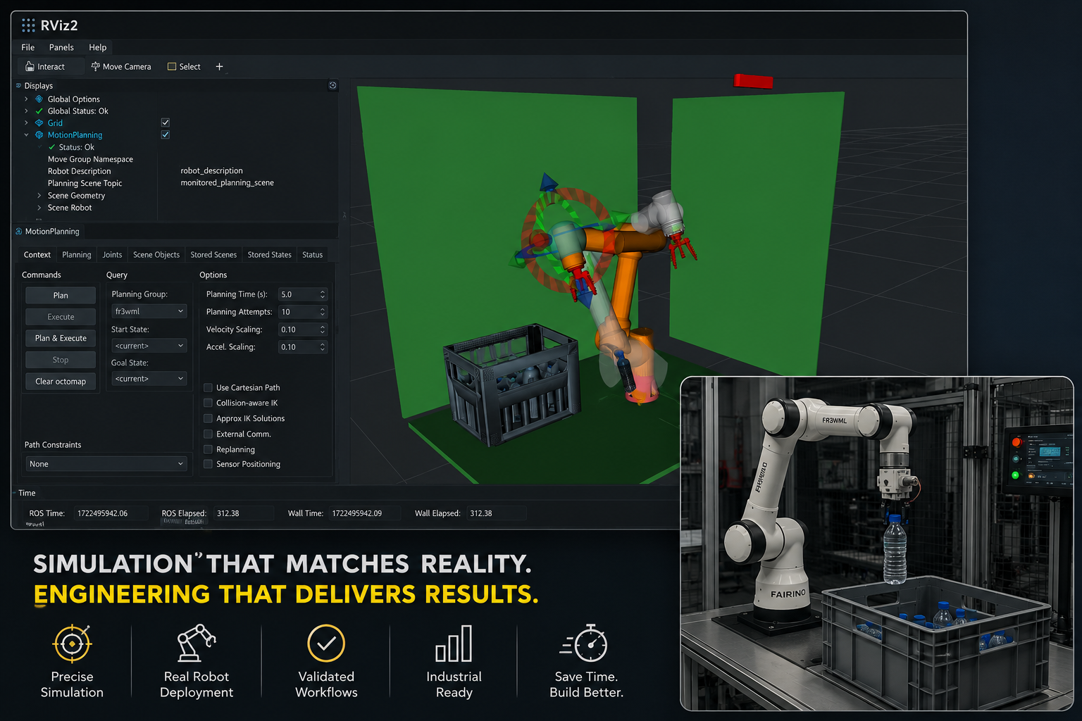1082x721 pixels.
Task: Click the RViz2 dotted logo icon
Action: pos(28,25)
